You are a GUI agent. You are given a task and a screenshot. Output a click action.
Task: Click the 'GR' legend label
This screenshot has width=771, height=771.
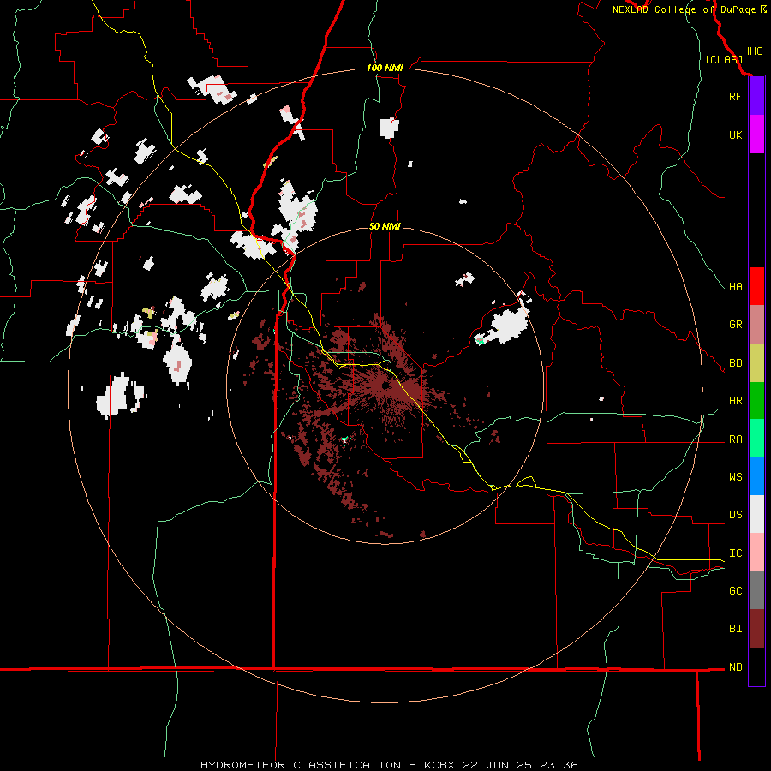[735, 325]
